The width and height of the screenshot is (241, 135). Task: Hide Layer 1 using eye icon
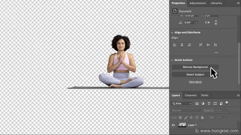[x=173, y=125]
